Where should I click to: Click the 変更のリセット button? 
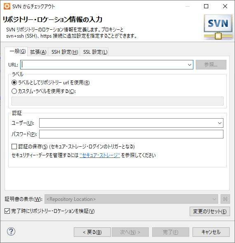(209, 212)
